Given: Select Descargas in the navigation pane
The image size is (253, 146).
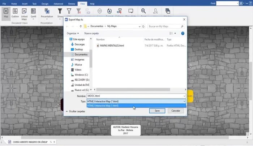Looking at the screenshot, I should (80, 44).
